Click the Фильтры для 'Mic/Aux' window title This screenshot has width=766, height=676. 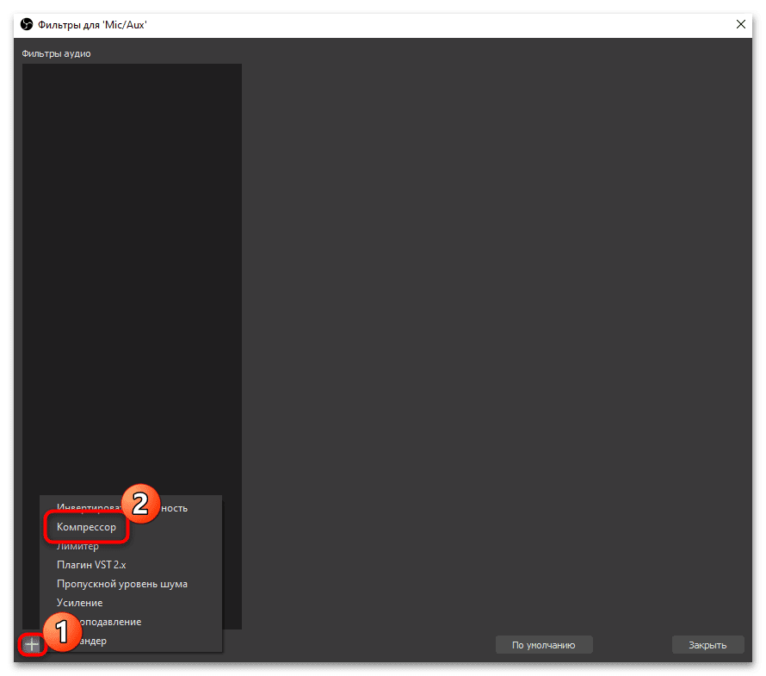point(92,25)
